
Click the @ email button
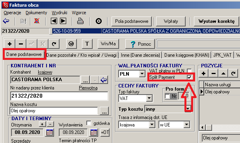coord(71,44)
